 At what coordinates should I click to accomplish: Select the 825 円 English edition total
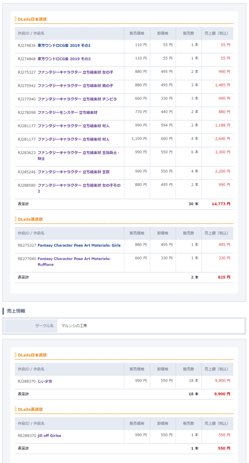click(x=224, y=277)
